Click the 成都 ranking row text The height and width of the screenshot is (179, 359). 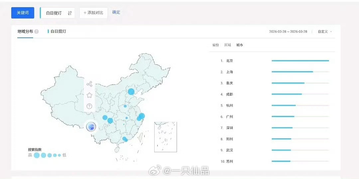(x=229, y=94)
